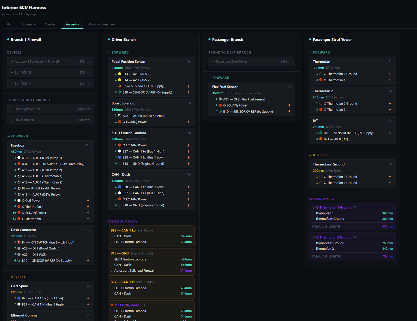Click the 650mm total cut length value
This screenshot has width=417, height=321.
pos(388,227)
